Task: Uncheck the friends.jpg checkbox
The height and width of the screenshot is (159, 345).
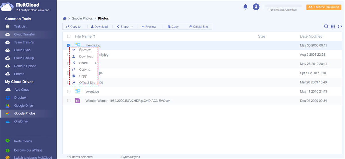Action: point(69,45)
